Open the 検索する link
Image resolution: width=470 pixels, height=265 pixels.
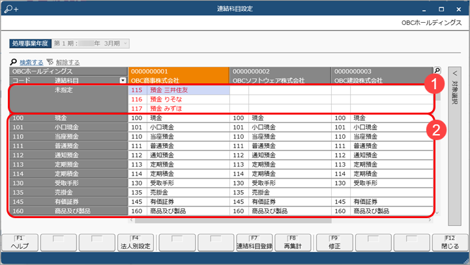(31, 63)
